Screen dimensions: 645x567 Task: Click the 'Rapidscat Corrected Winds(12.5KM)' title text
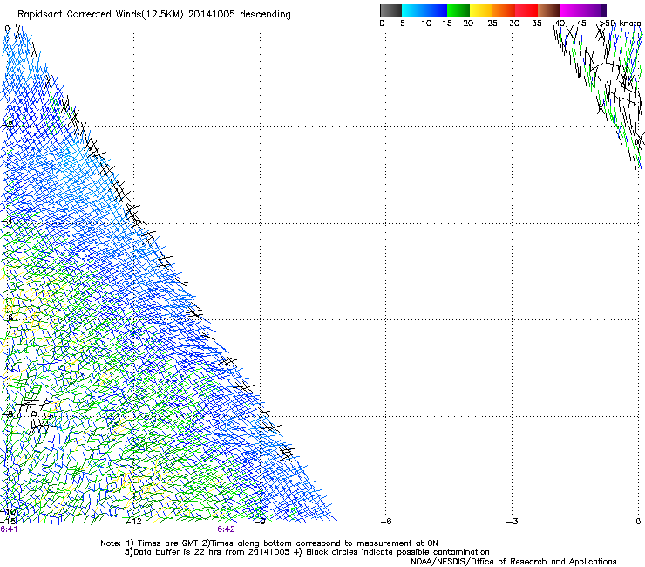click(x=100, y=15)
